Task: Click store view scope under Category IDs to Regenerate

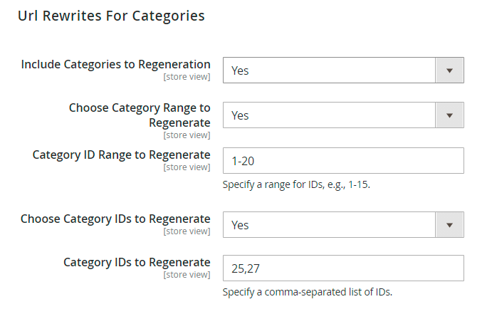Action: 187,275
